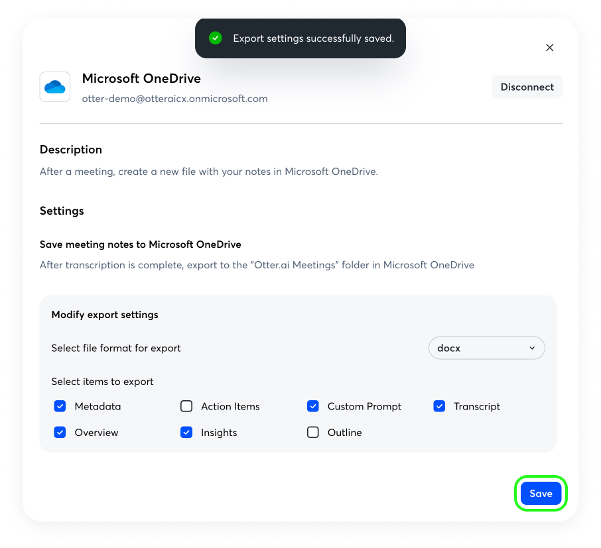Close the OneDrive settings dialog

[550, 48]
